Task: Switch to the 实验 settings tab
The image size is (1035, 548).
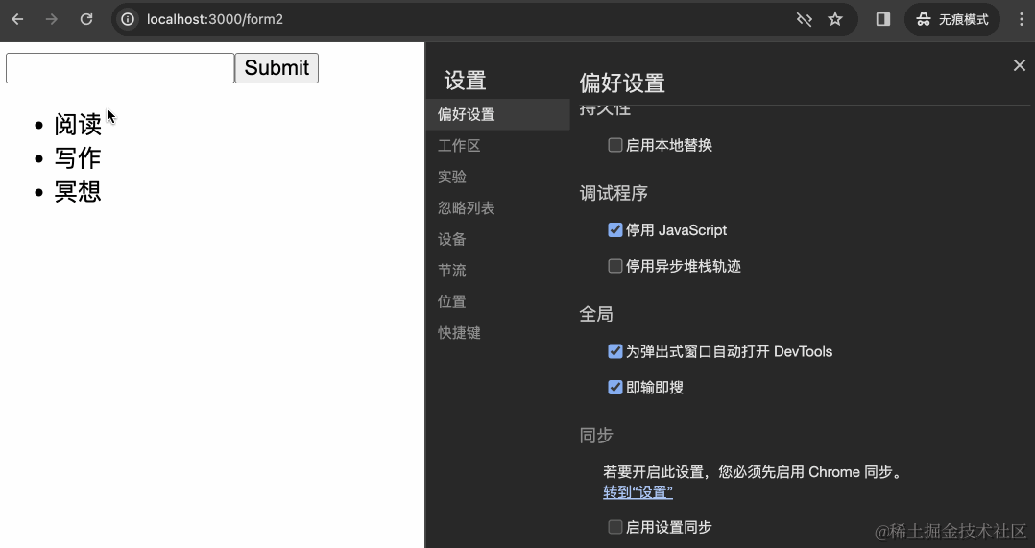Action: tap(452, 177)
